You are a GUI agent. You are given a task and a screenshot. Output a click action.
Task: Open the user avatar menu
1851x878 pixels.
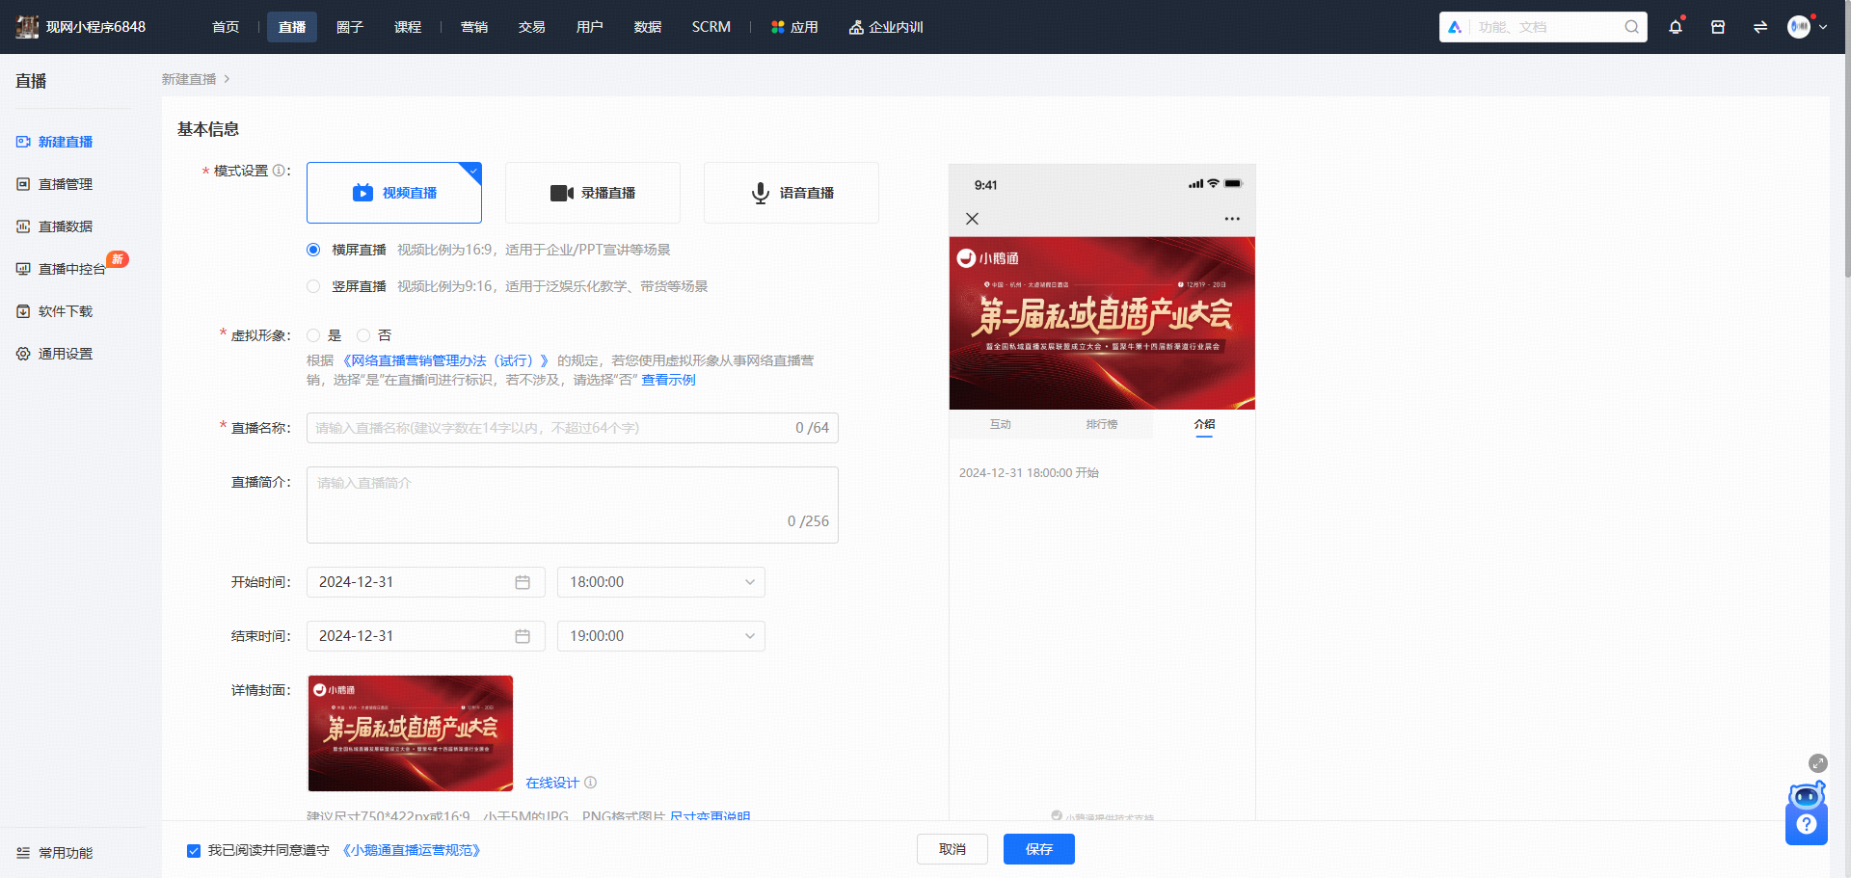[1799, 27]
